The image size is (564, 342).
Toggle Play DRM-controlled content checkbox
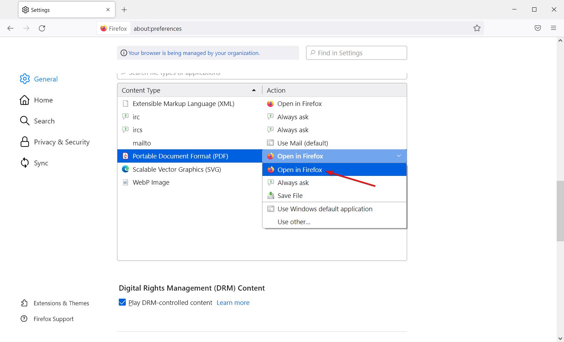[122, 302]
